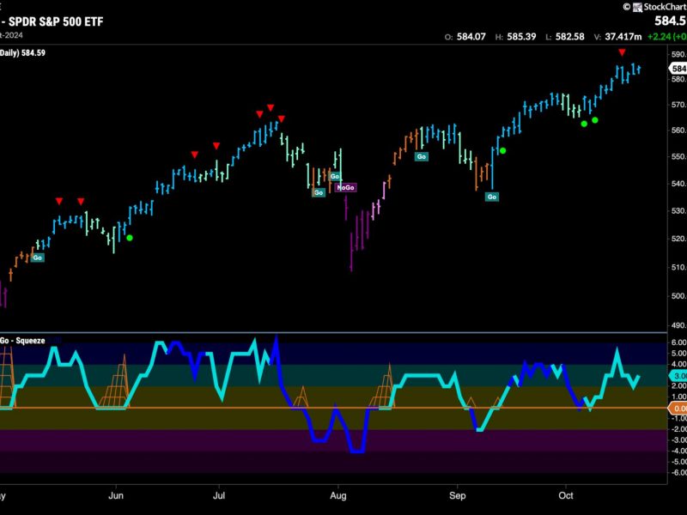
Task: Click the StockCharts logo icon
Action: point(637,7)
